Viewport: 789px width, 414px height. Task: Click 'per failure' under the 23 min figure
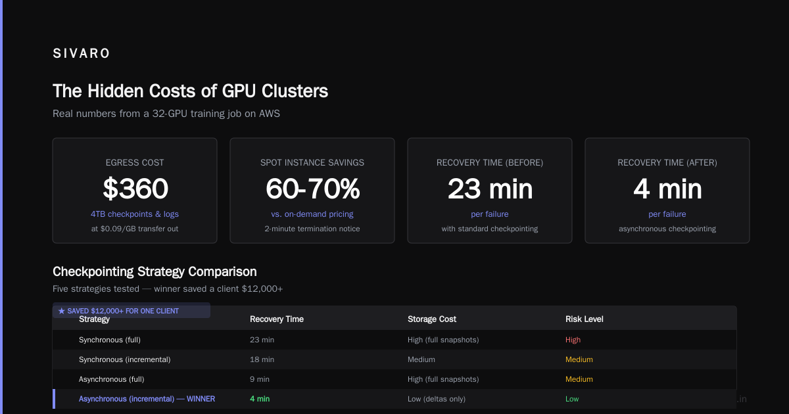pyautogui.click(x=490, y=214)
